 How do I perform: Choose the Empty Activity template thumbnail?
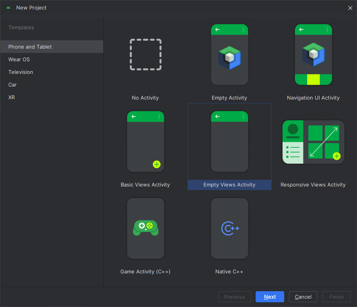(230, 55)
